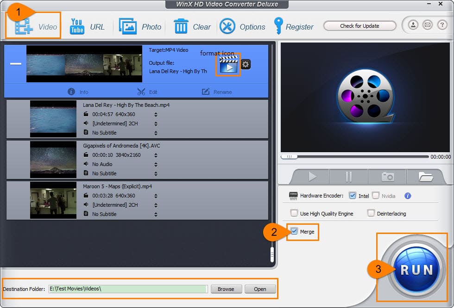Change audio track of Lana Del Rey clip
The width and height of the screenshot is (454, 308).
pyautogui.click(x=156, y=123)
